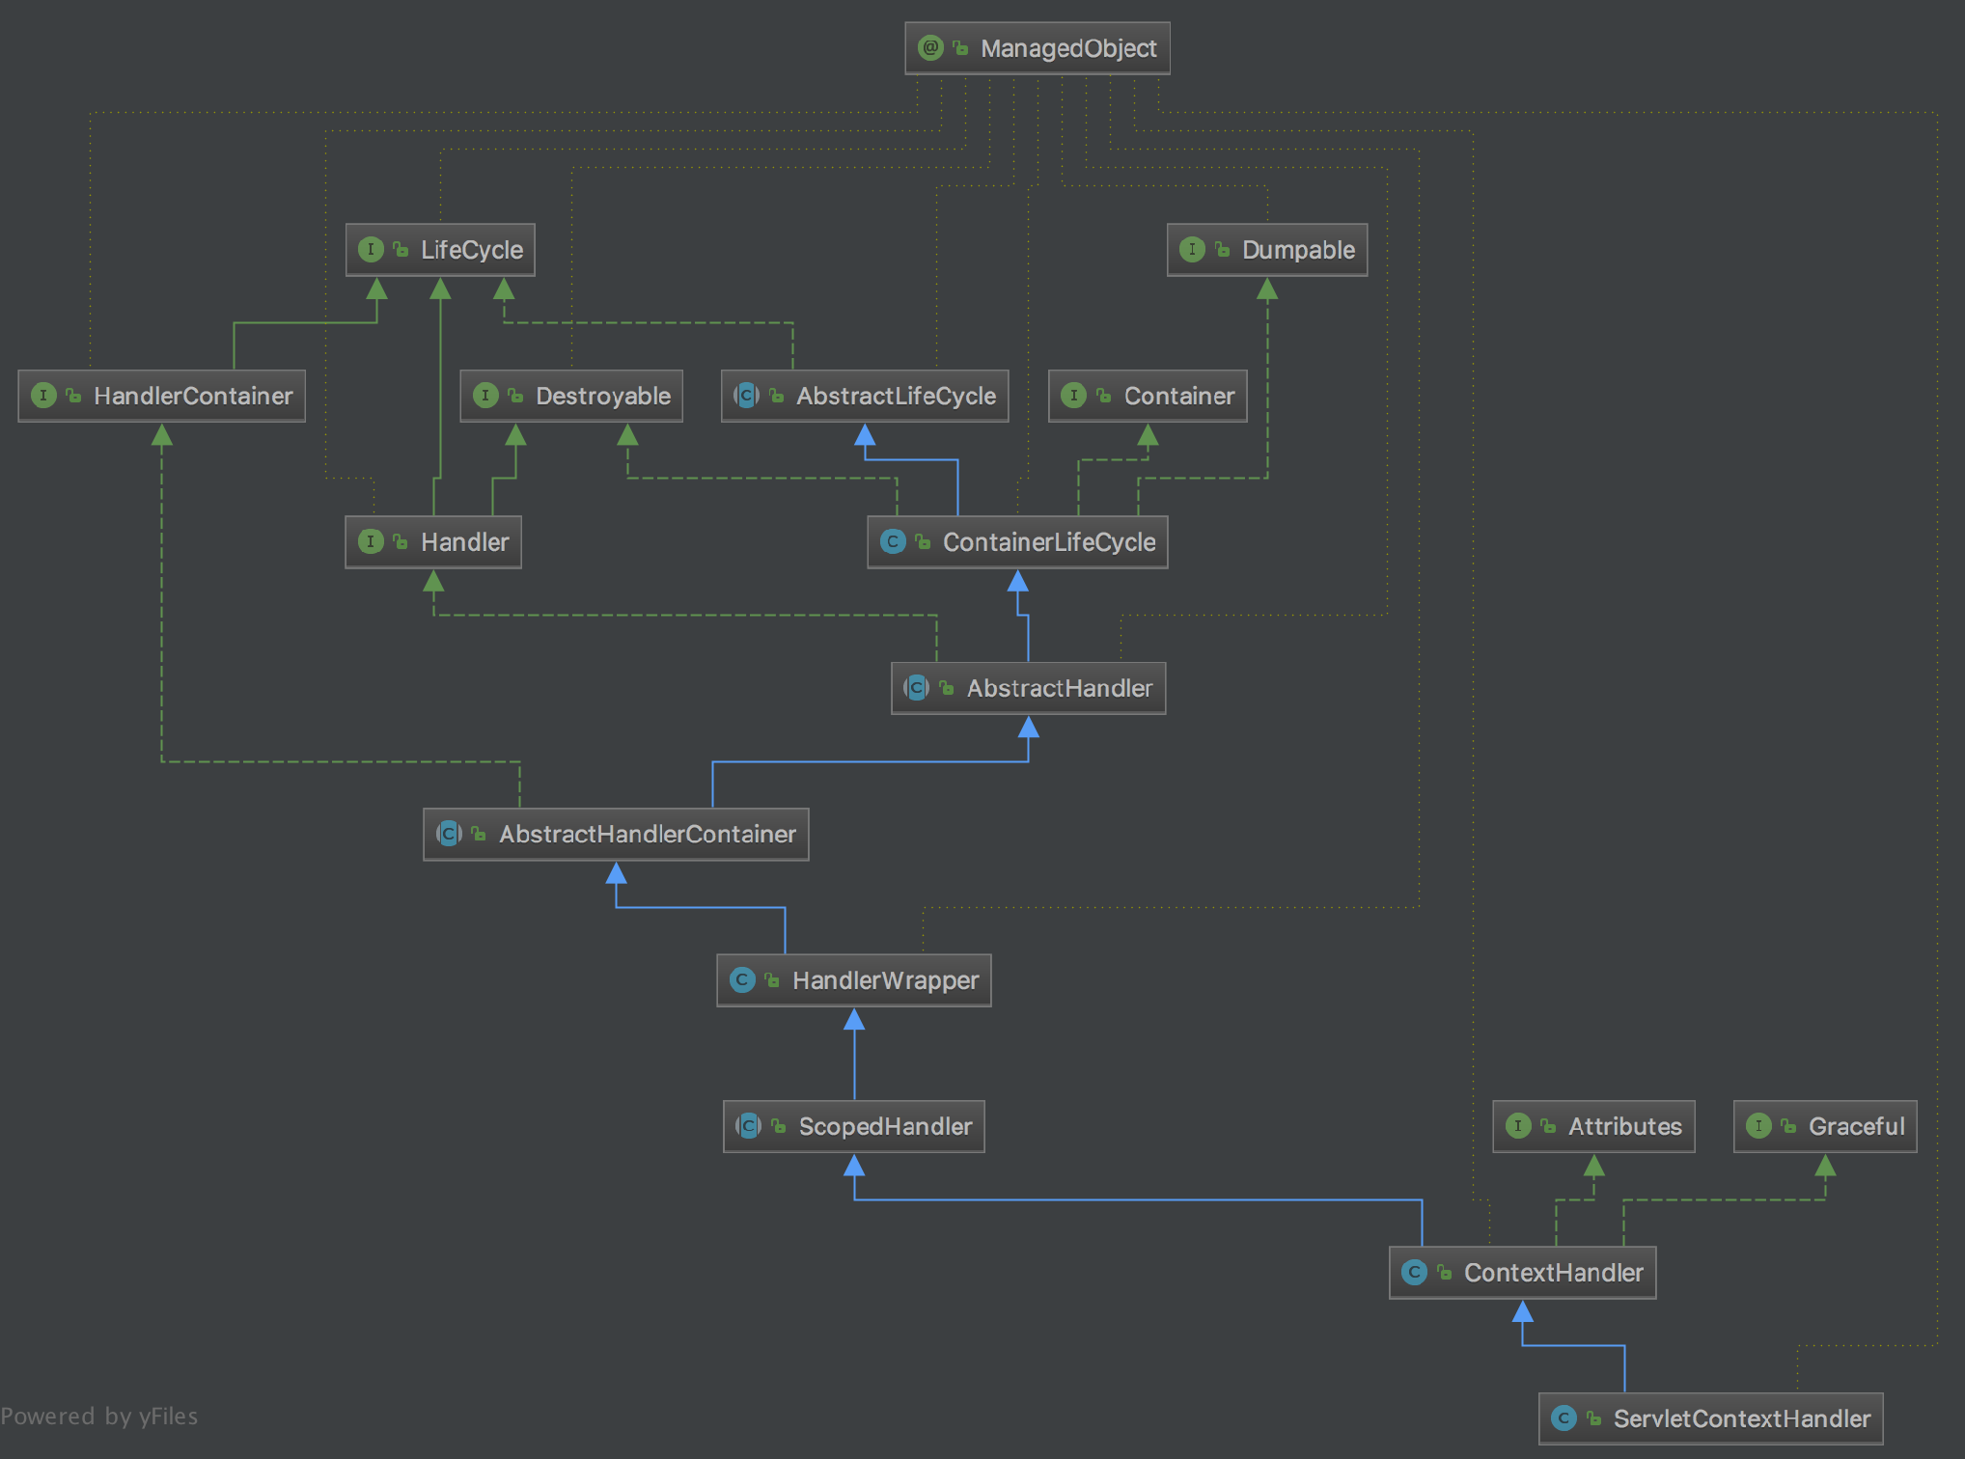Click the lock icon on ContextHandler node

click(1445, 1273)
